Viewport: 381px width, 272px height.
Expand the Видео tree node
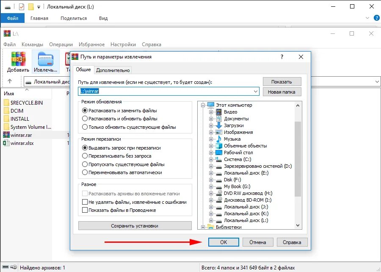pos(211,112)
